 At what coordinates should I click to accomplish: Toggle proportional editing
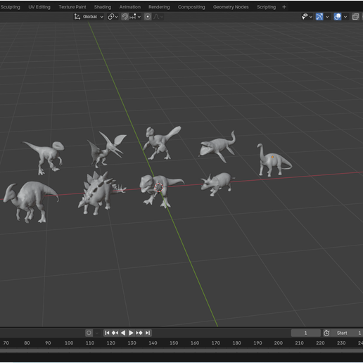(x=148, y=17)
